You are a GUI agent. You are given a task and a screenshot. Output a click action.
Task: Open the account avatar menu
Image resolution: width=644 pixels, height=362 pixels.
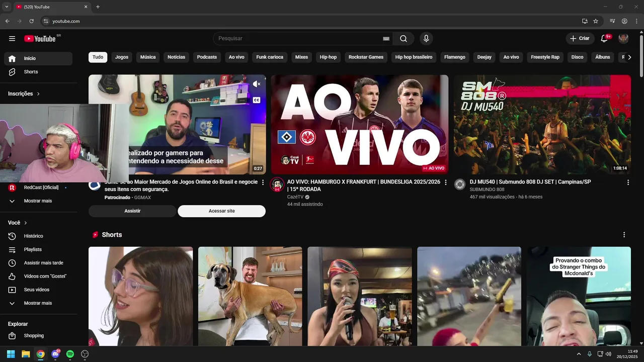tap(623, 39)
